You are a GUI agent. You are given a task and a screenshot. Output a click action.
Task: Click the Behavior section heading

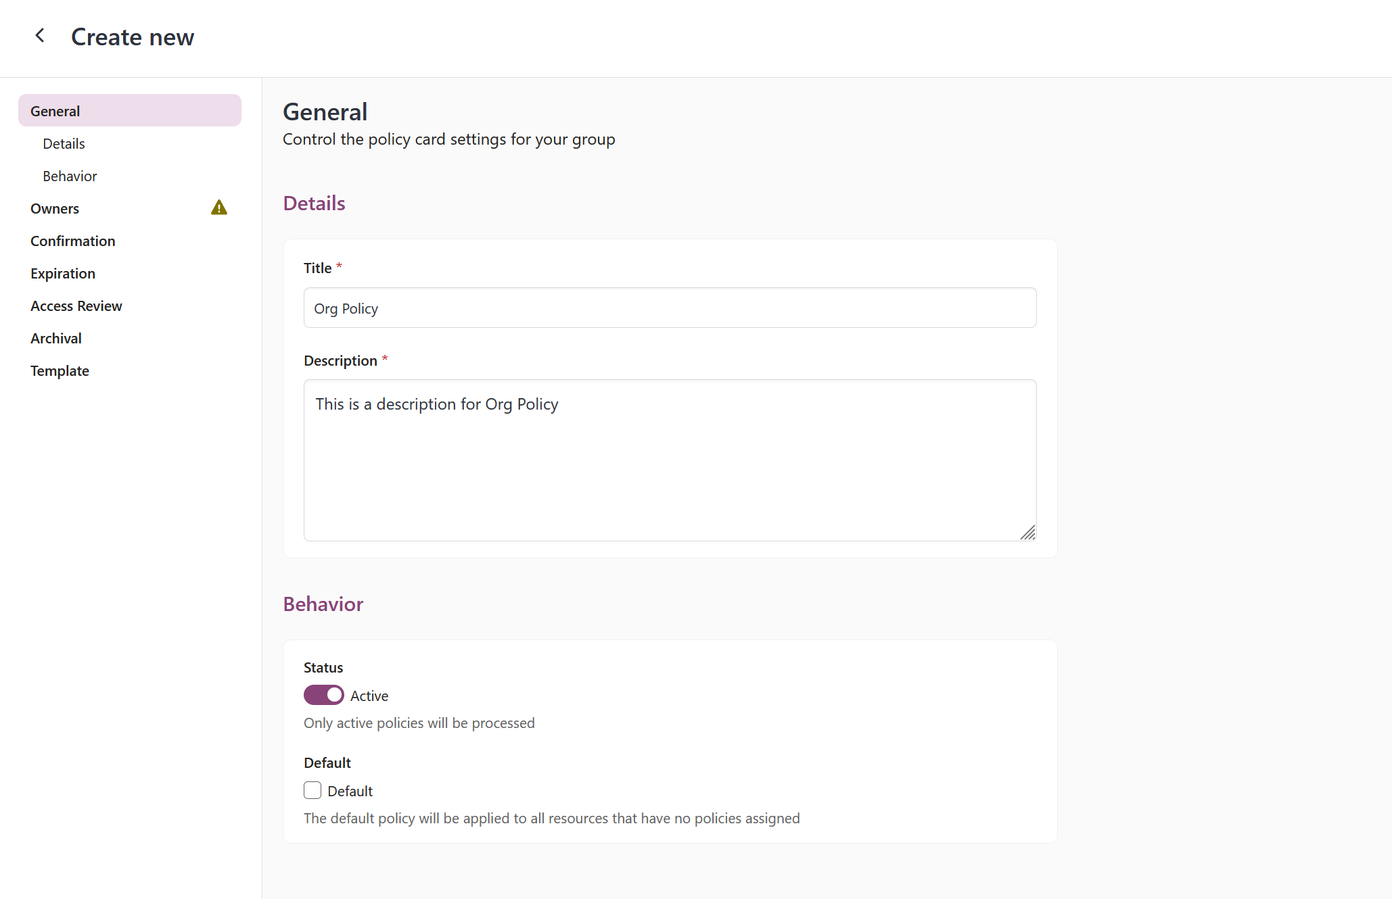coord(323,604)
